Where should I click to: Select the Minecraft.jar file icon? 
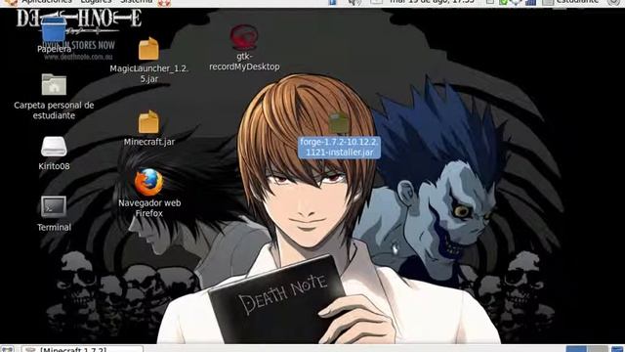click(148, 121)
